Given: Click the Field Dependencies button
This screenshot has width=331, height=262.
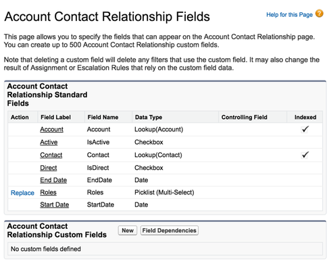Looking at the screenshot, I should tap(170, 230).
